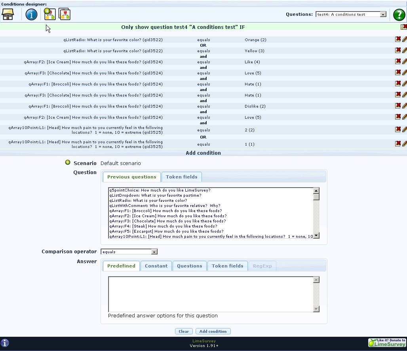This screenshot has width=407, height=351.
Task: Switch to the Questions answer tab
Action: pos(189,266)
